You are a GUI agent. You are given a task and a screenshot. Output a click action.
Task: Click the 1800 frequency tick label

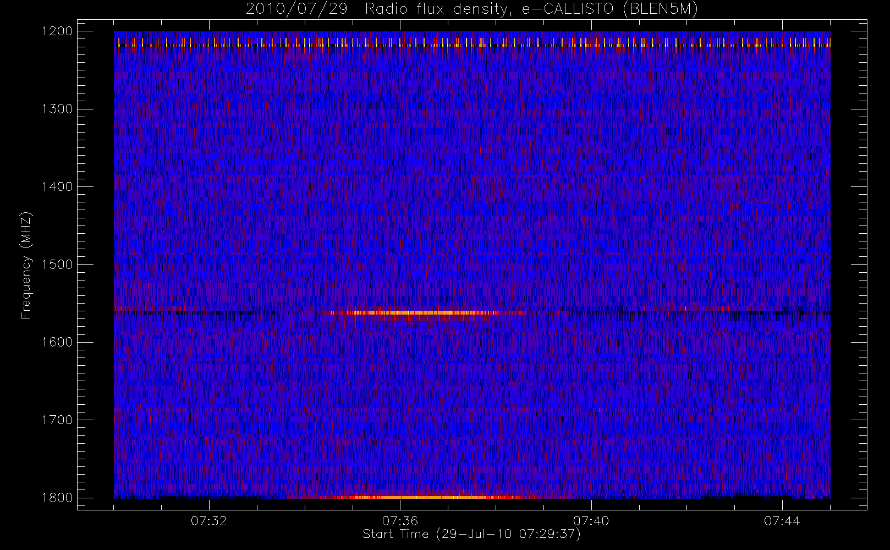[57, 498]
